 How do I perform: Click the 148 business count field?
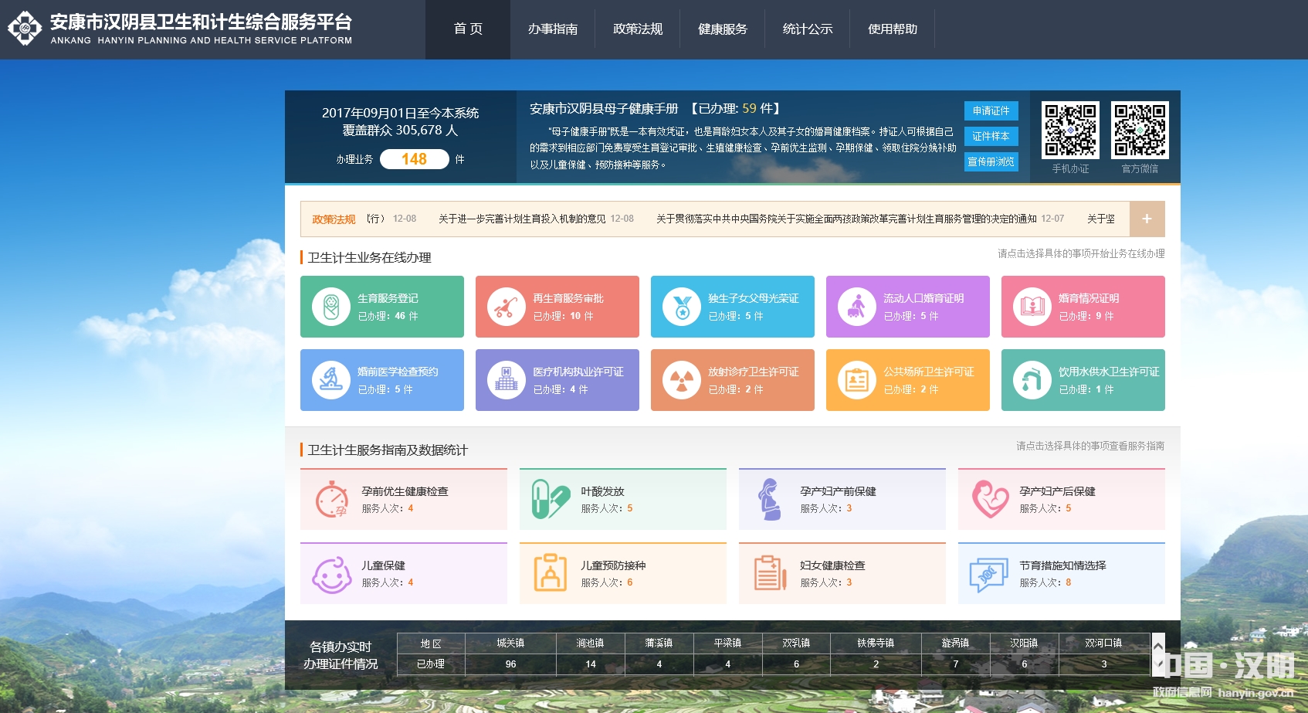click(414, 159)
